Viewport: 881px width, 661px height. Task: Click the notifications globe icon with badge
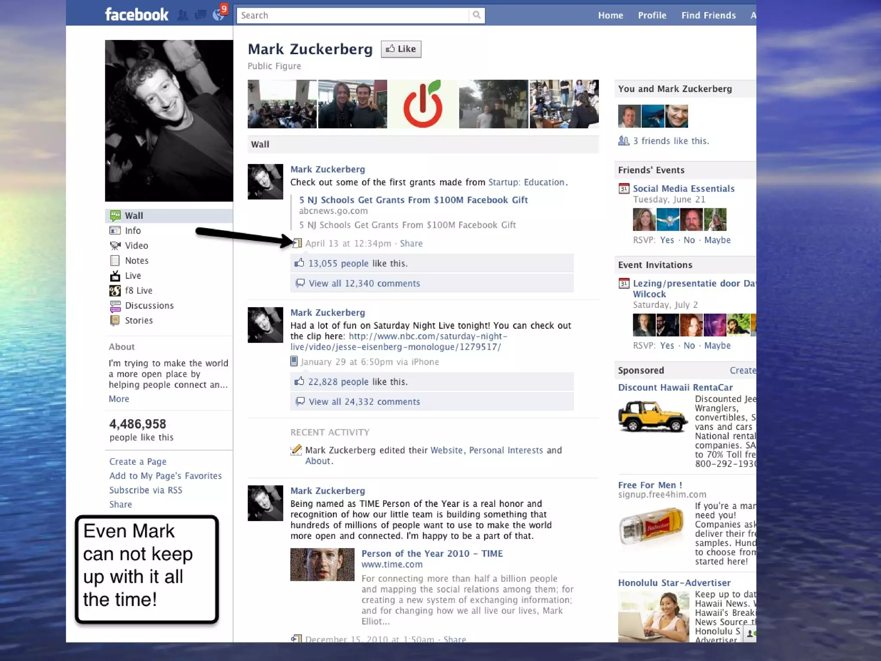tap(219, 15)
